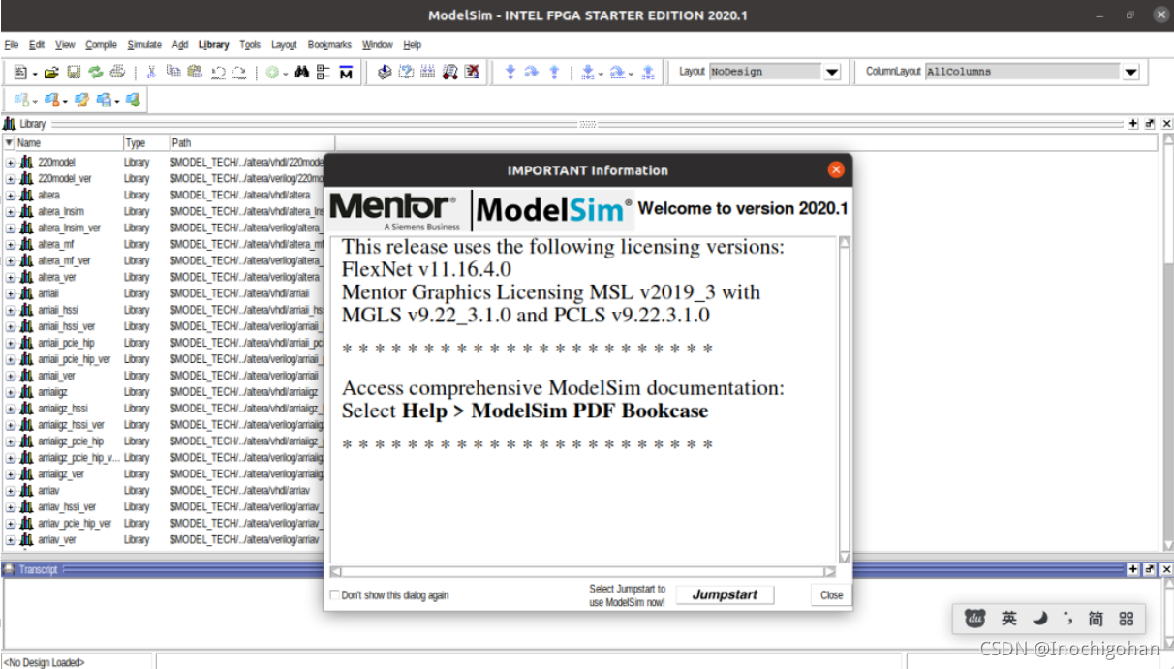Expand the altera library tree node

point(11,196)
